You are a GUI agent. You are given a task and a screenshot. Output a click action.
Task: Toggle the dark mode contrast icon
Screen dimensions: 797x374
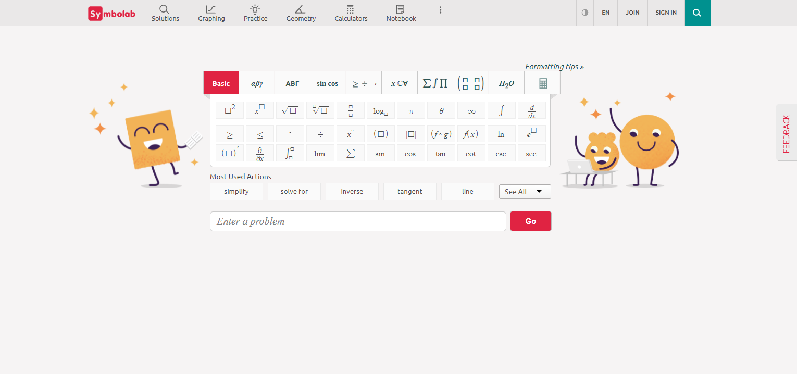(x=584, y=13)
